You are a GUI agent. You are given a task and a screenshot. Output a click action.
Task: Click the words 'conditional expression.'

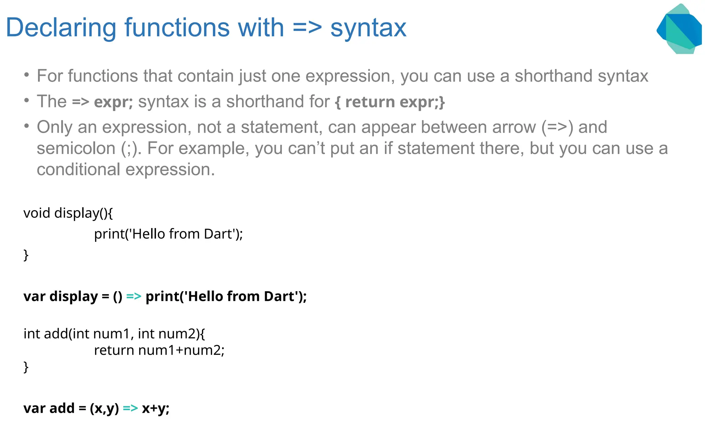[x=126, y=170]
